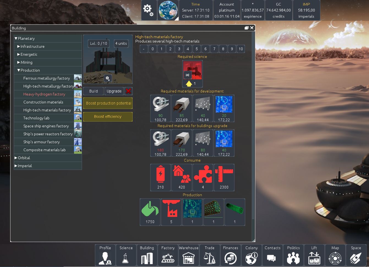
Task: Click Boost efficiency button
Action: pyautogui.click(x=108, y=117)
